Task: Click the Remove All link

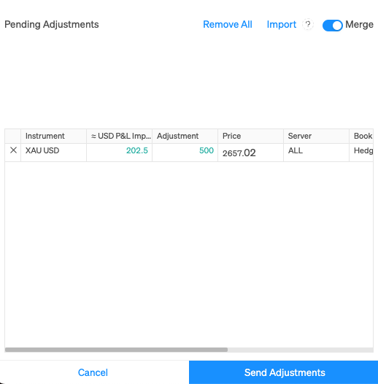Action: click(x=228, y=25)
